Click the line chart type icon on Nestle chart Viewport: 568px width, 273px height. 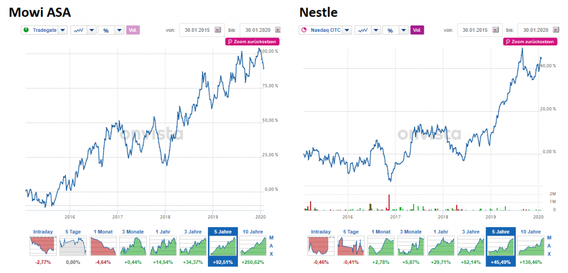click(364, 31)
